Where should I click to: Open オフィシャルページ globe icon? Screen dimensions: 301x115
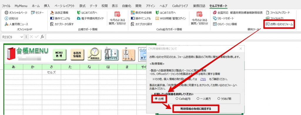point(6,13)
